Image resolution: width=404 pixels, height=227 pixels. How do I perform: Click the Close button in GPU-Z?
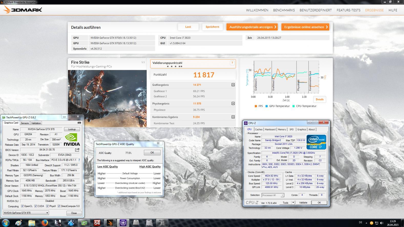pos(74,213)
